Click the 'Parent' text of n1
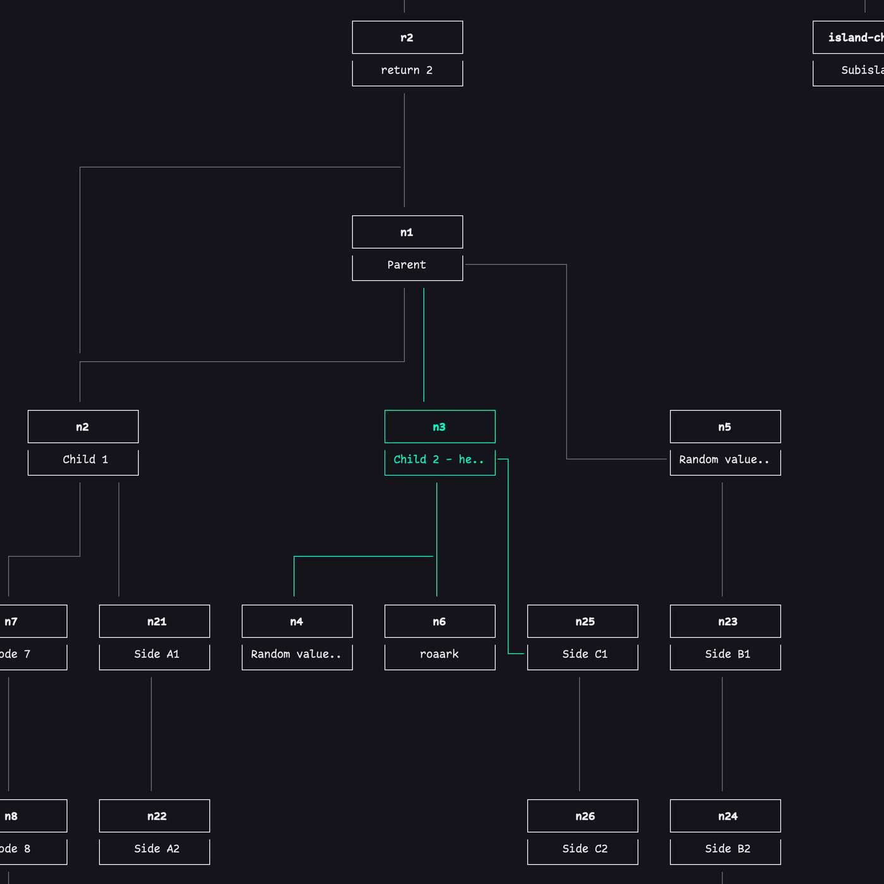This screenshot has height=884, width=884. pyautogui.click(x=407, y=265)
